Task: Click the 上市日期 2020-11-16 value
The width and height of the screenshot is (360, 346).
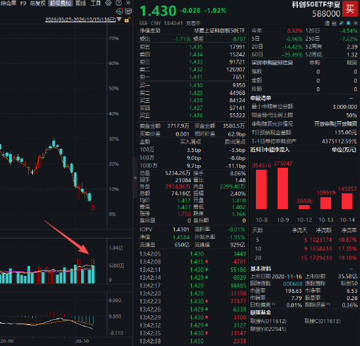Action: tap(287, 277)
